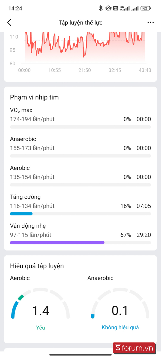Tap the battery level indicator
The image size is (161, 358).
pos(145,8)
